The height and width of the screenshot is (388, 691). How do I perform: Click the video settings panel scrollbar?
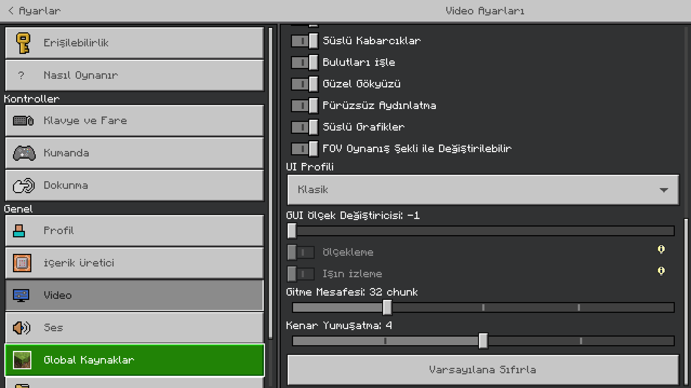pyautogui.click(x=686, y=301)
